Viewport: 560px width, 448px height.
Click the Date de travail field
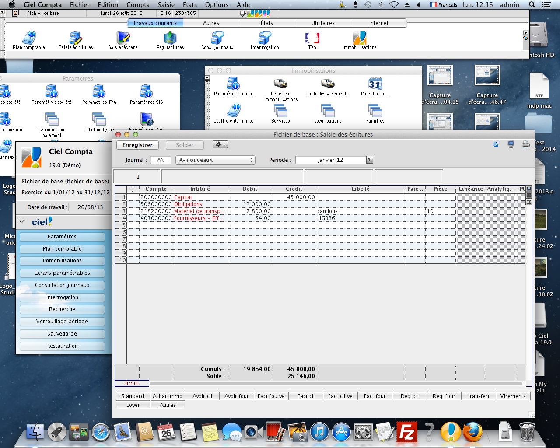[91, 207]
